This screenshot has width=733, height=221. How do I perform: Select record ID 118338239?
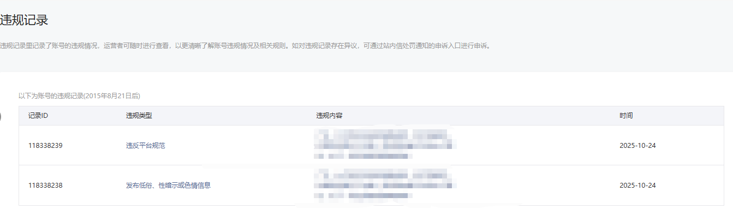pyautogui.click(x=45, y=146)
